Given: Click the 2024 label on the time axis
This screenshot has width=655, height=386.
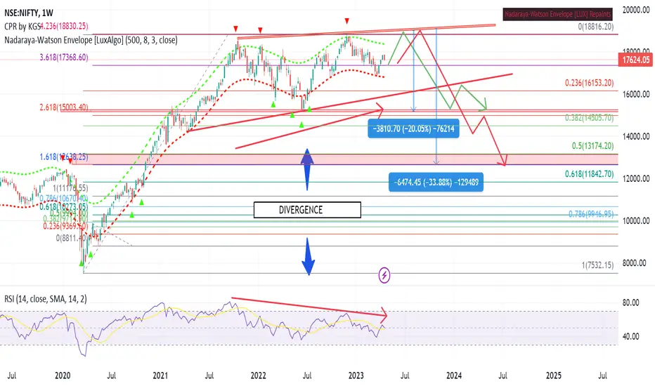Looking at the screenshot, I should coord(454,375).
